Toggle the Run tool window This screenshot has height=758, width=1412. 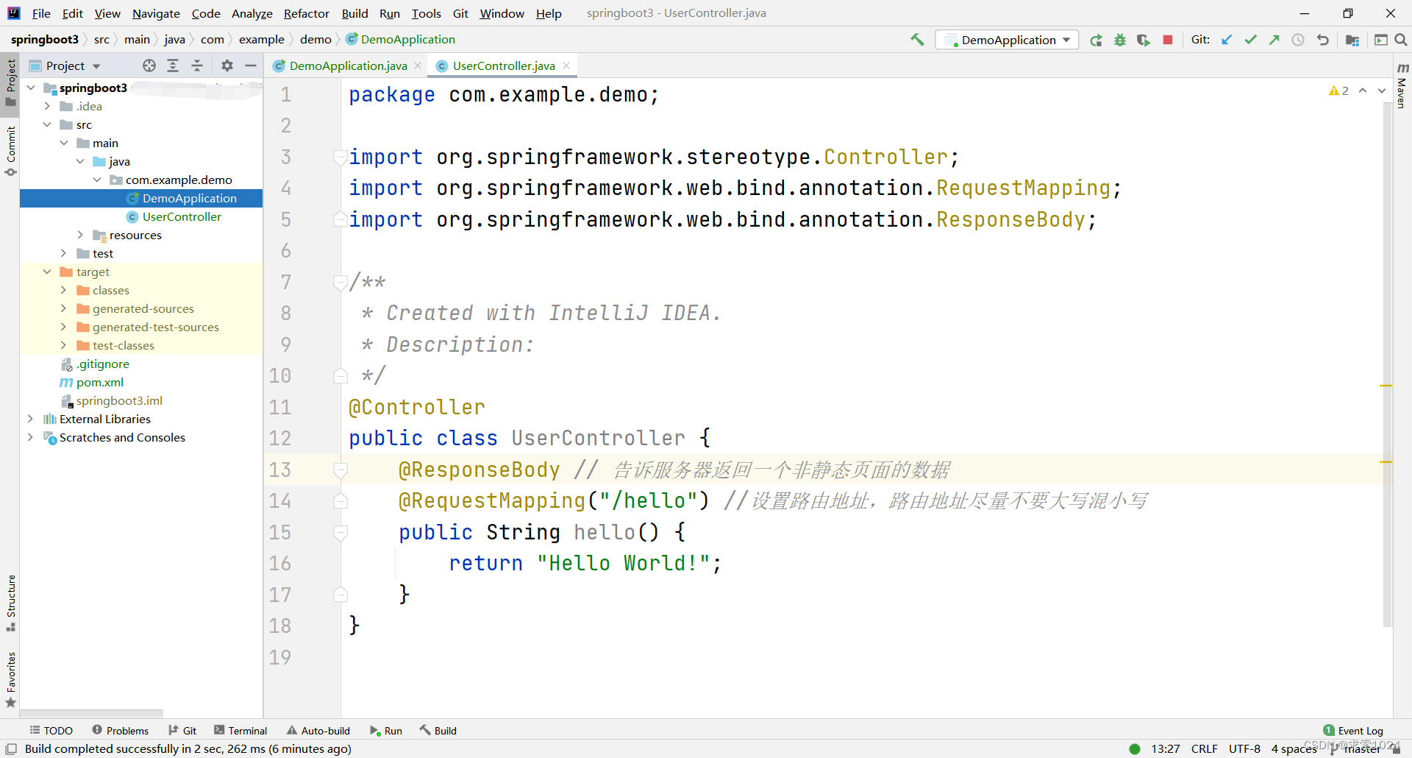click(386, 731)
